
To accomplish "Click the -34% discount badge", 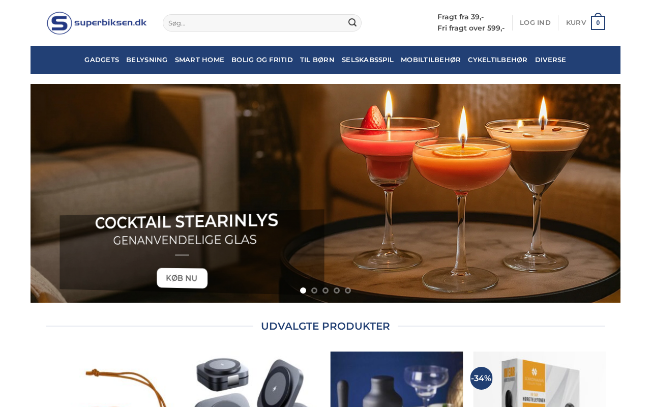I will click(481, 378).
